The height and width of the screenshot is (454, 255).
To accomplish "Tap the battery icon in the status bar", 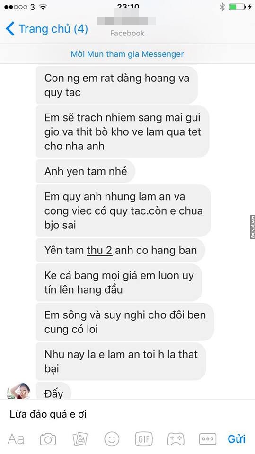I will coord(237,7).
